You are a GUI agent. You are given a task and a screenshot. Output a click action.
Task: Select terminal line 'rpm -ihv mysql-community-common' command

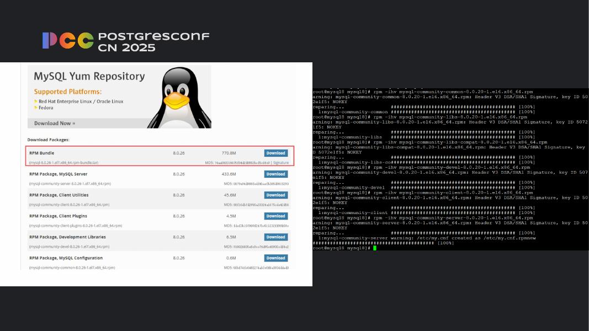453,92
